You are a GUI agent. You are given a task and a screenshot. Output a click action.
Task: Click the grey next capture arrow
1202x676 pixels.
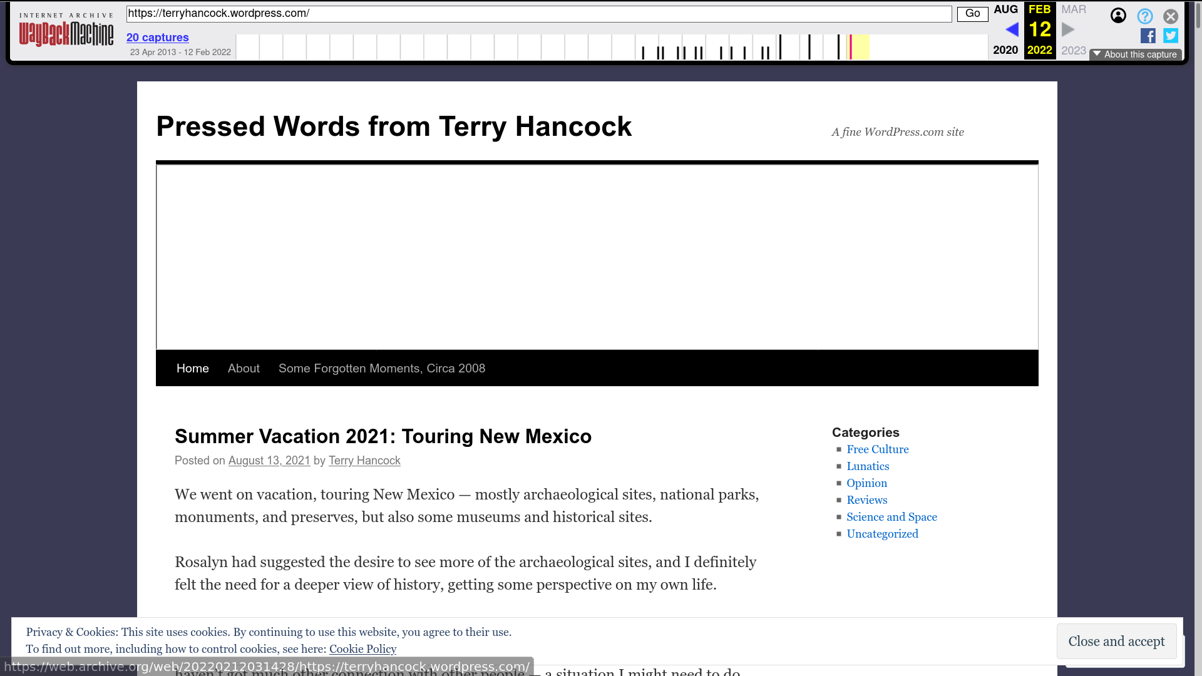coord(1069,29)
